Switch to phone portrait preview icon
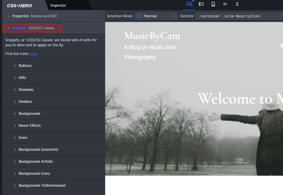 click(x=237, y=4)
